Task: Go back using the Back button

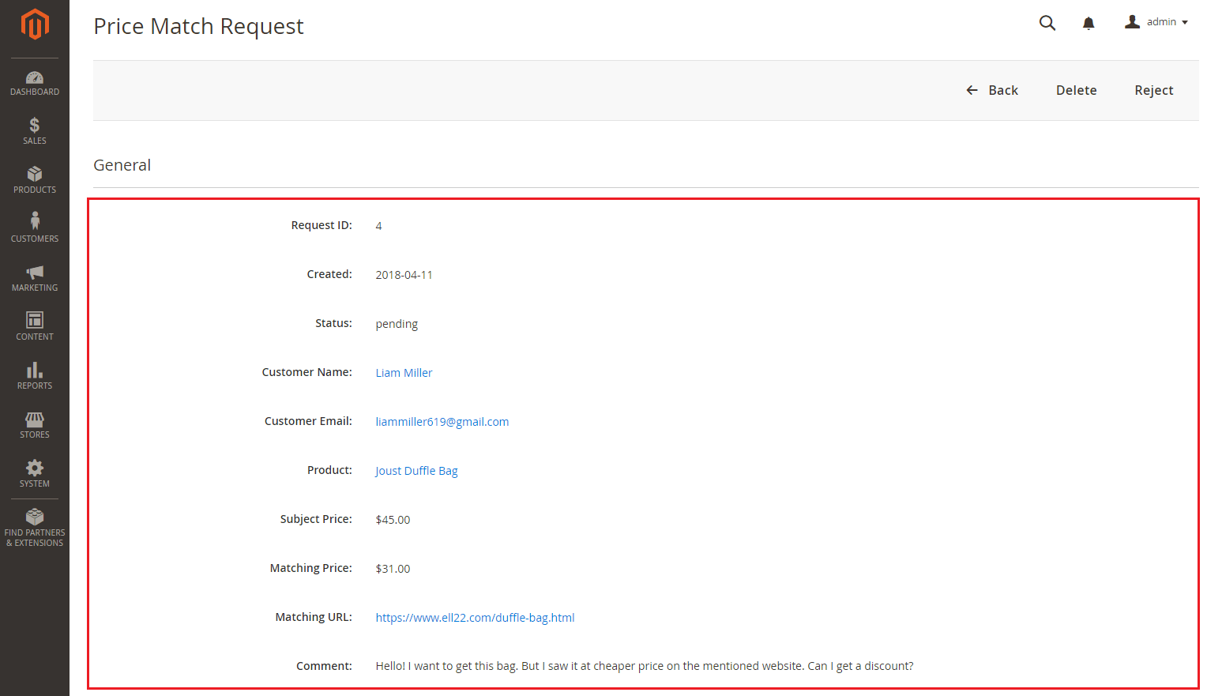Action: click(x=992, y=90)
